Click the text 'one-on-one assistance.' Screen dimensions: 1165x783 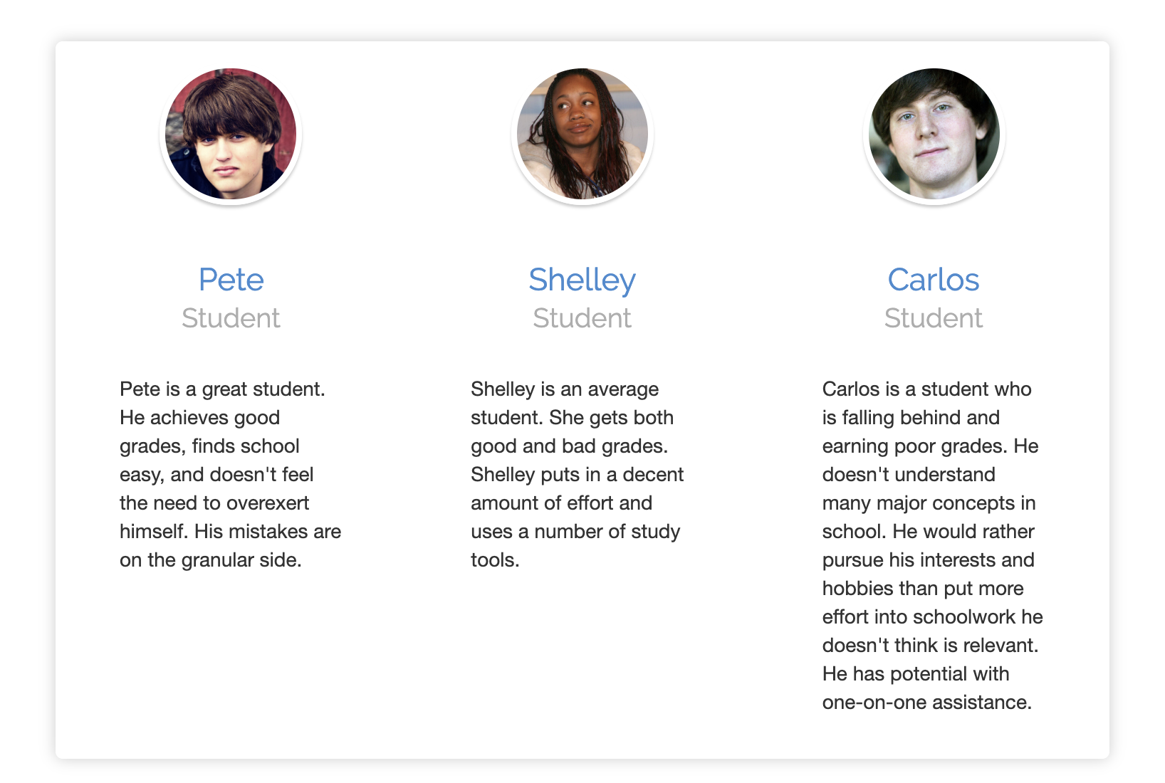coord(926,703)
